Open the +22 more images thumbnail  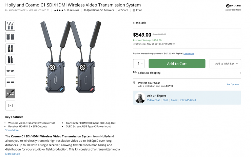point(10,94)
